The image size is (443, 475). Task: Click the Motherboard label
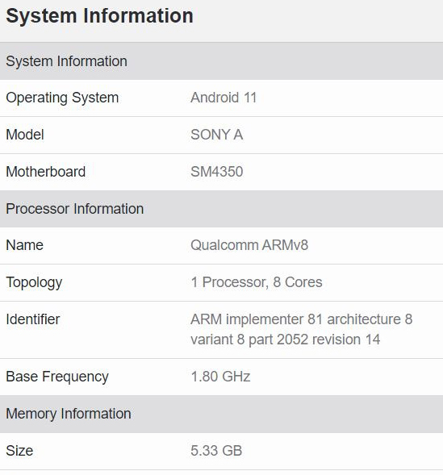pos(46,172)
